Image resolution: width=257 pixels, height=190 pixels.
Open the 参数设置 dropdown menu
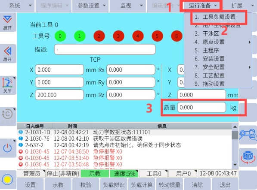click(x=90, y=6)
